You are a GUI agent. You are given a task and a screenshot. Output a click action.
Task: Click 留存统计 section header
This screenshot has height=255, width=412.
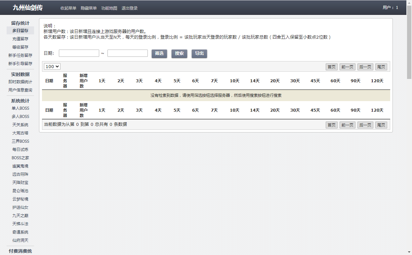pyautogui.click(x=20, y=23)
